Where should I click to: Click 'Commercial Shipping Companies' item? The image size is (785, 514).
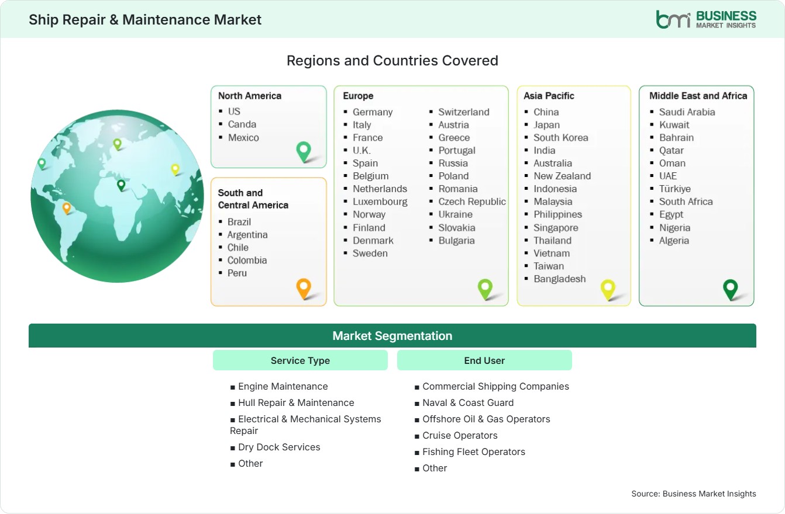496,386
